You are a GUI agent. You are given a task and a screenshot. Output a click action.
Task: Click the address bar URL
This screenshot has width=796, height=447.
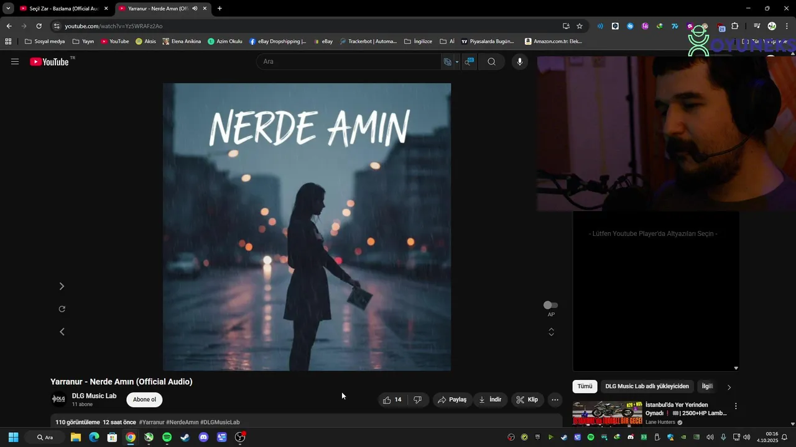[113, 26]
